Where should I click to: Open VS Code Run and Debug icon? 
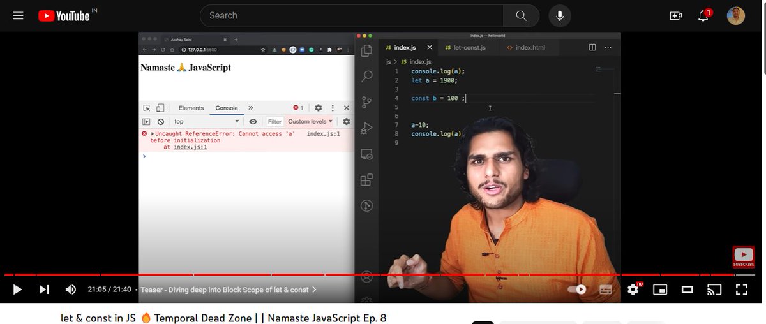coord(367,128)
